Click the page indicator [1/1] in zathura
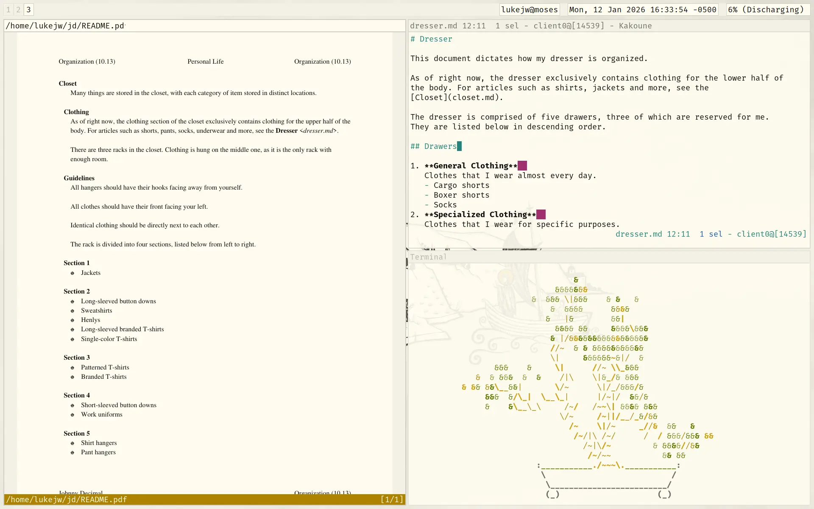This screenshot has width=814, height=509. point(391,500)
